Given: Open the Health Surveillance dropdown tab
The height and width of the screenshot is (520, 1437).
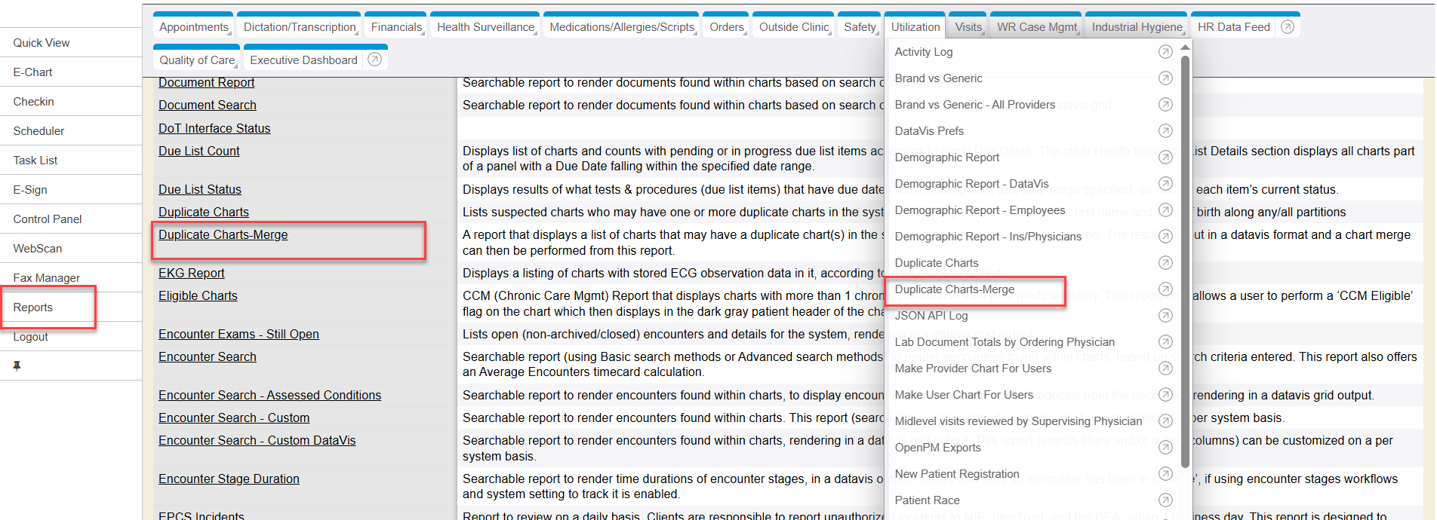Looking at the screenshot, I should pyautogui.click(x=486, y=27).
